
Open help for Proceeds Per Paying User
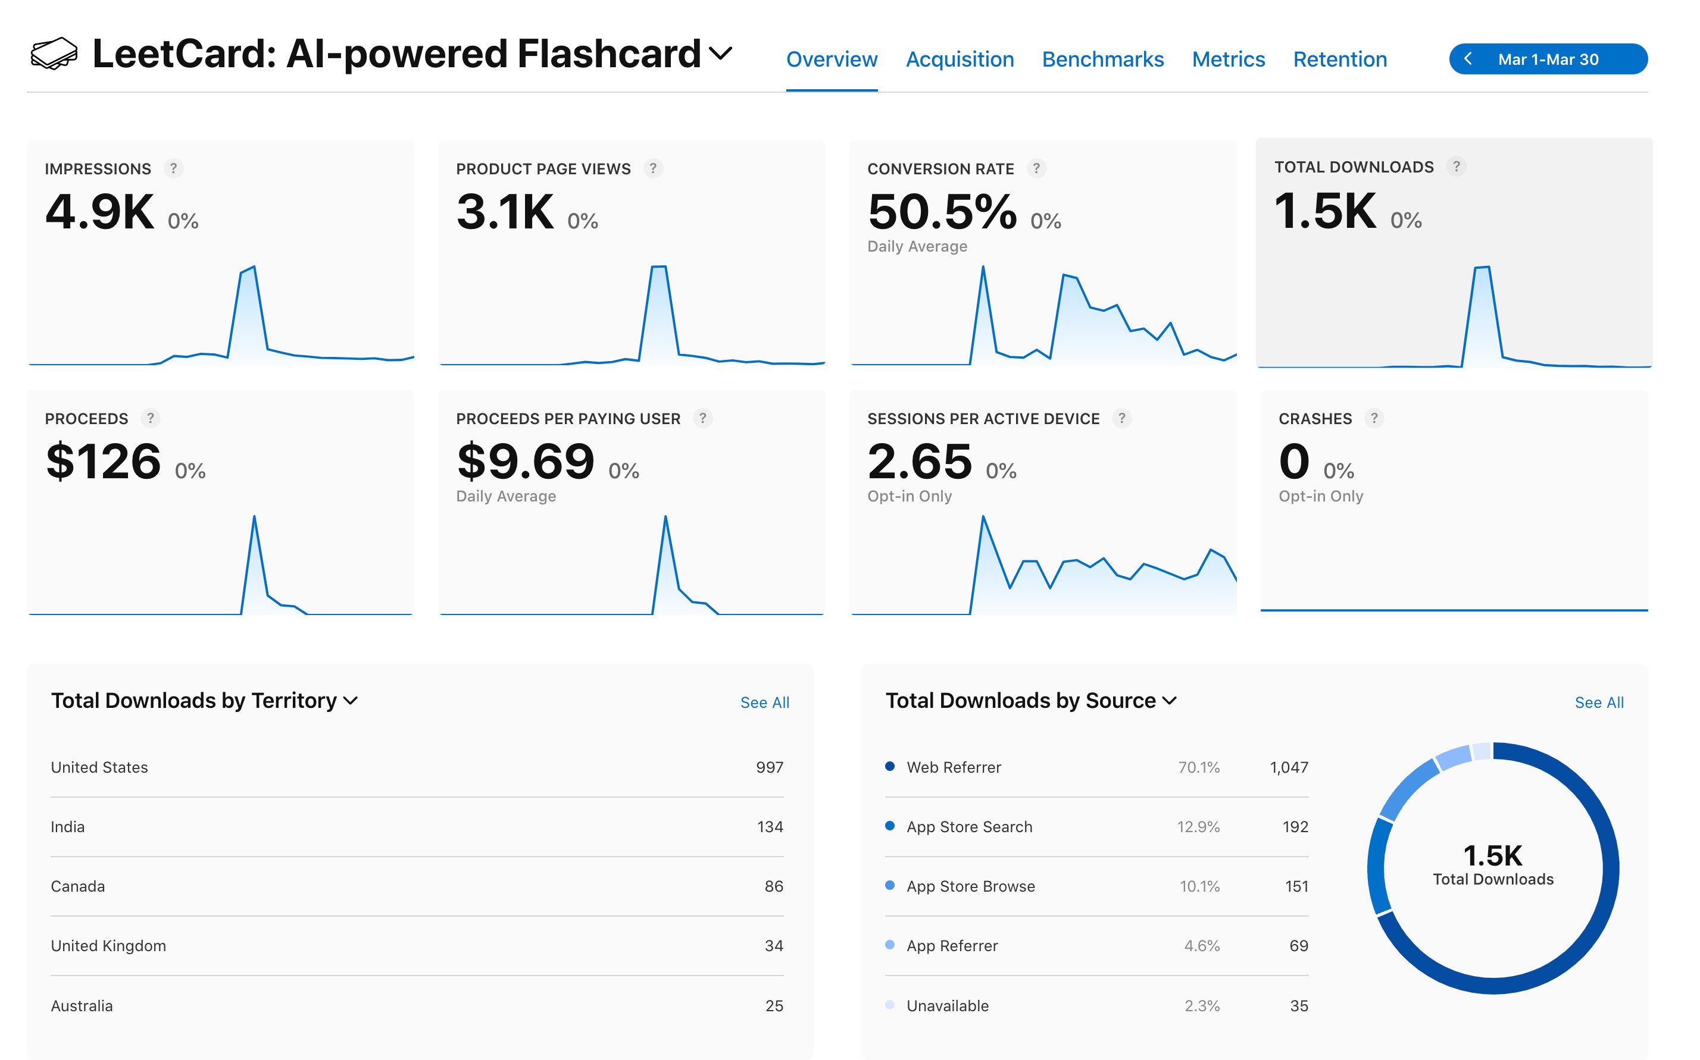click(x=702, y=418)
